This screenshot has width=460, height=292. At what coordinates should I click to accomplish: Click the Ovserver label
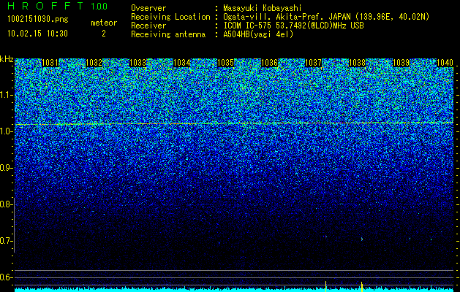click(x=148, y=8)
